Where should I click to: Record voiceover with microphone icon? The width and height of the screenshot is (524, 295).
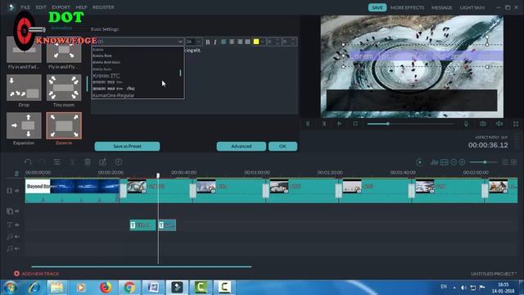pos(466,124)
